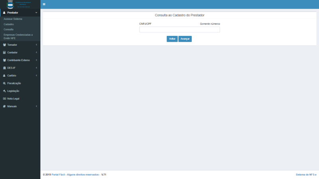Go to Consulta submenu item

pyautogui.click(x=8, y=29)
